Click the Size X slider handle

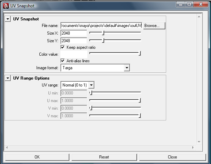(103, 33)
